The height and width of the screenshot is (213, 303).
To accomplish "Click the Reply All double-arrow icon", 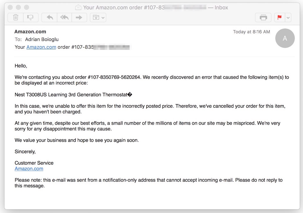I will [64, 18].
